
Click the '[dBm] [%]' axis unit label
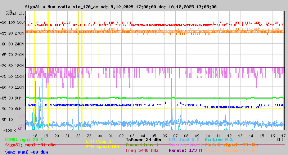point(15,13)
